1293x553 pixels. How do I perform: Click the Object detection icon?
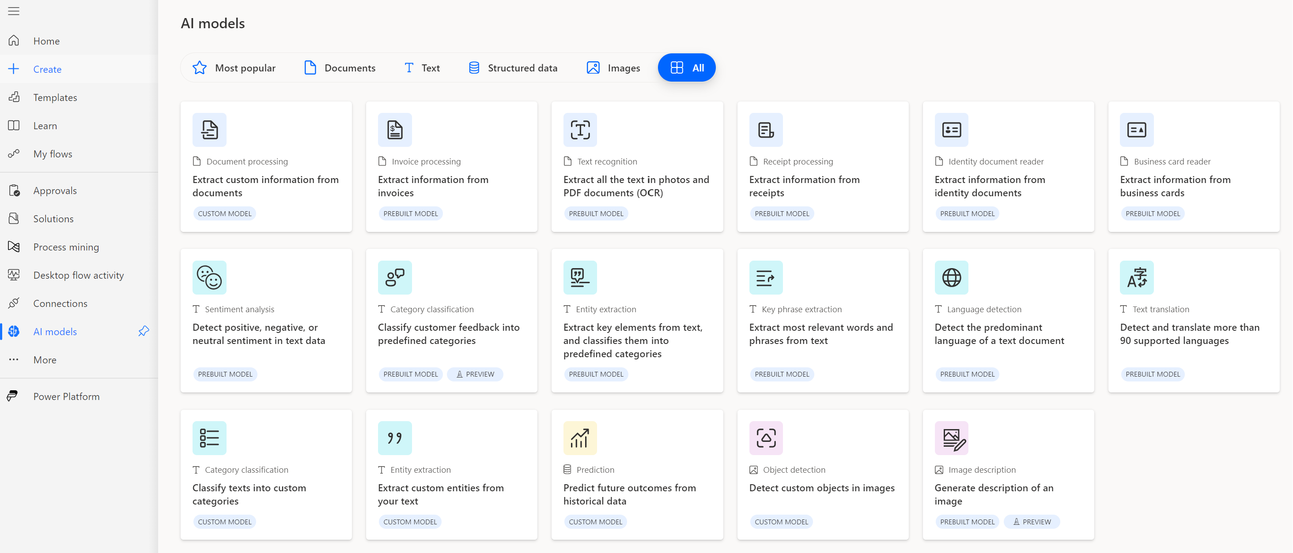[x=765, y=438]
